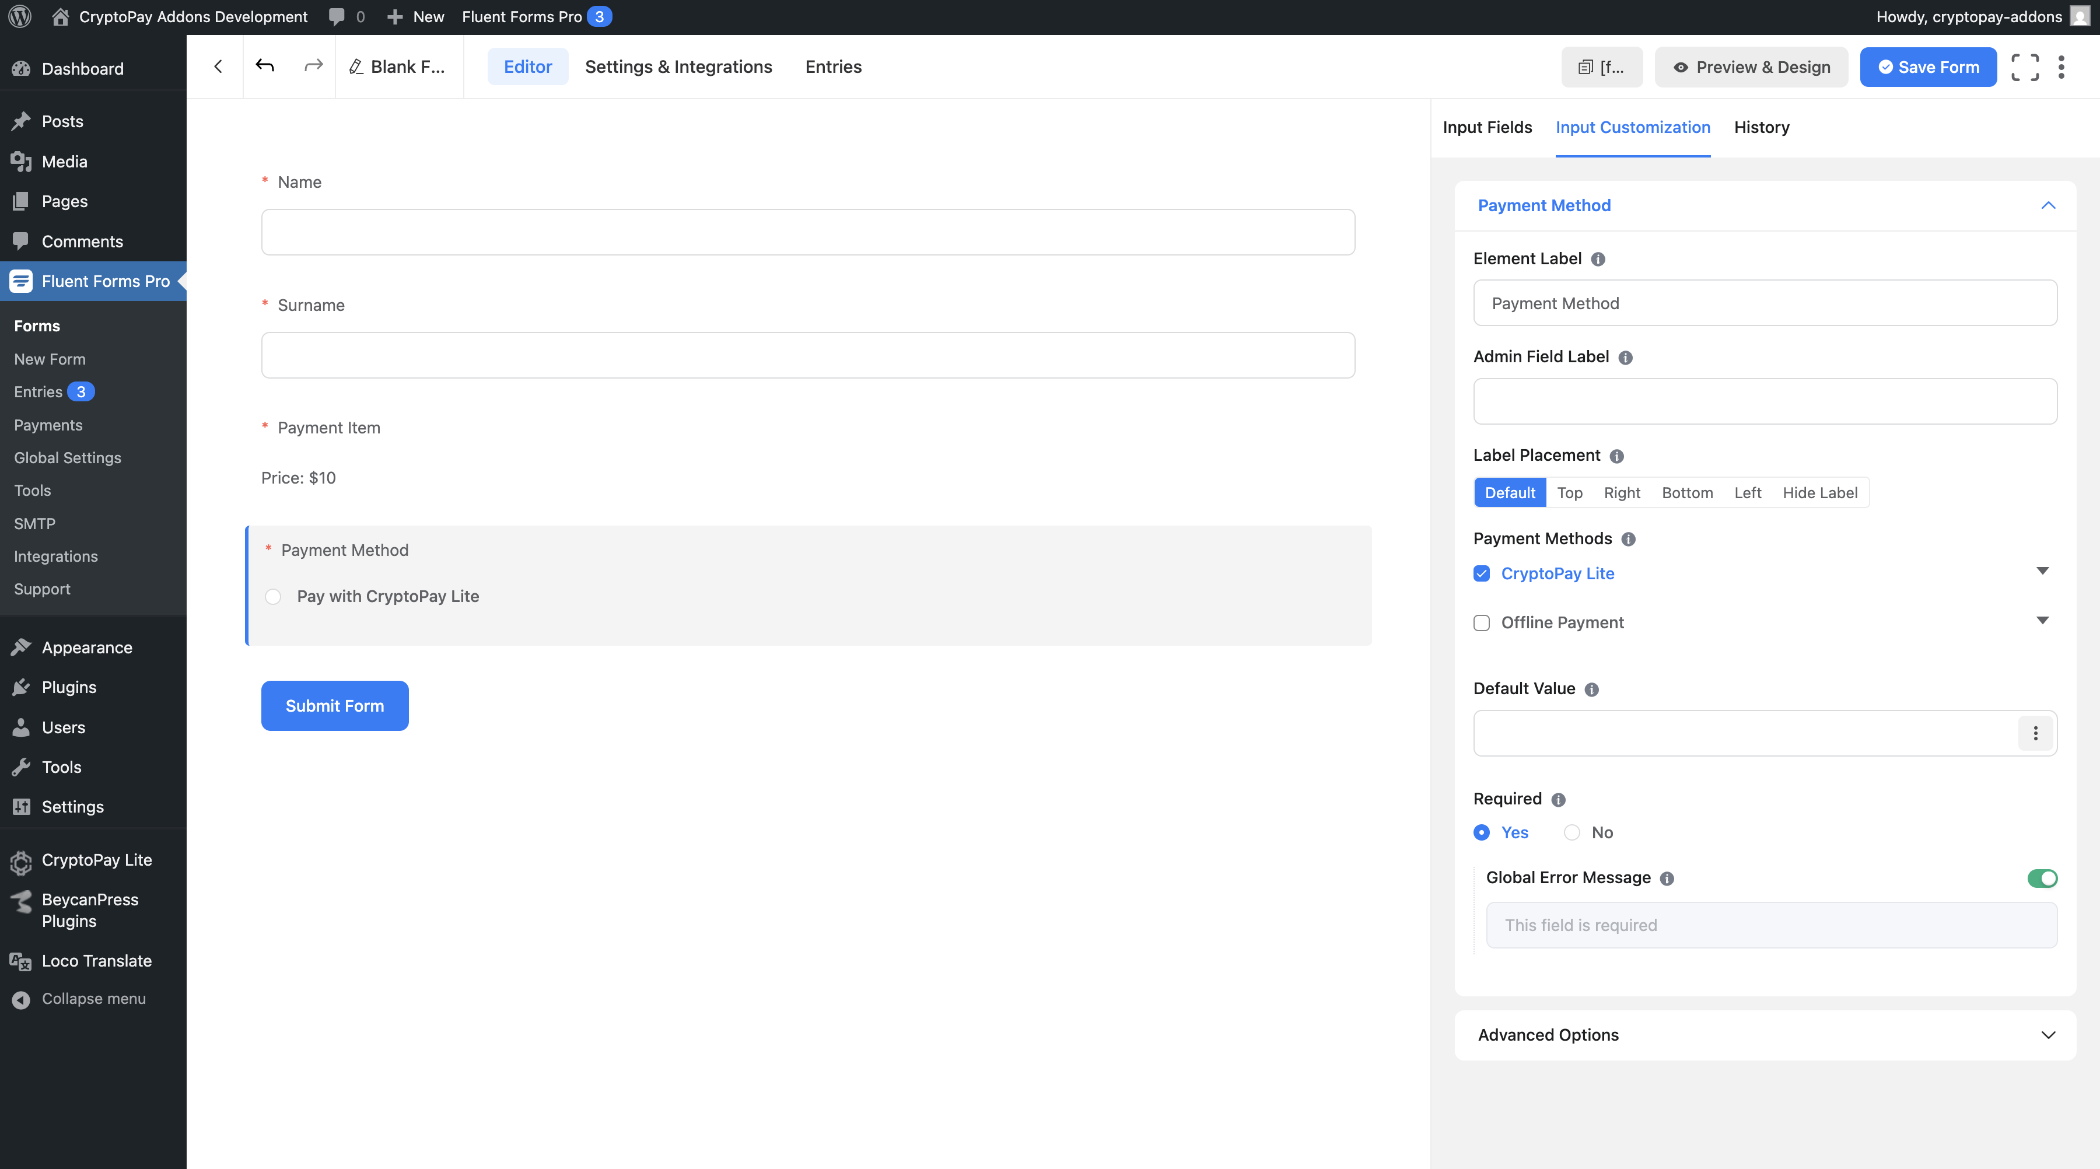Screen dimensions: 2100x1169
Task: Open New Form submenu link
Action: 50,359
